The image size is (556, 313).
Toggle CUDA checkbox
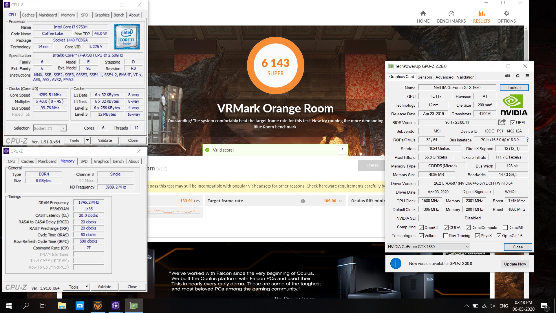446,228
